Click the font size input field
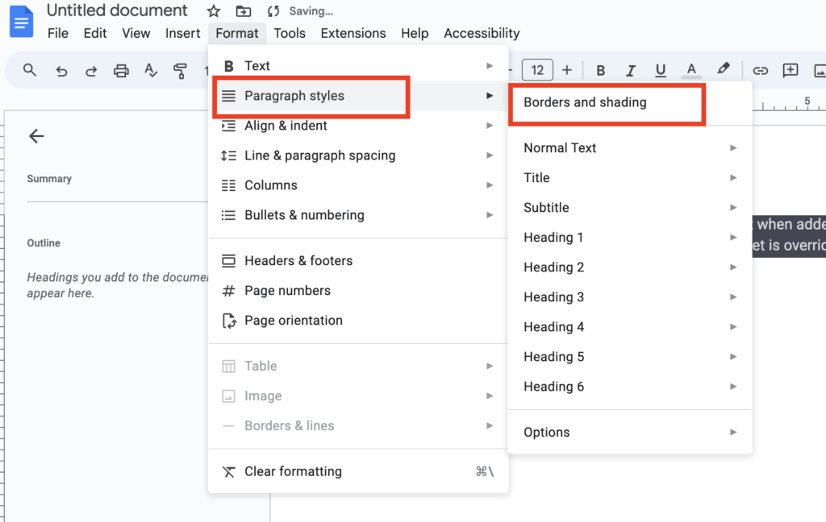 pos(537,70)
